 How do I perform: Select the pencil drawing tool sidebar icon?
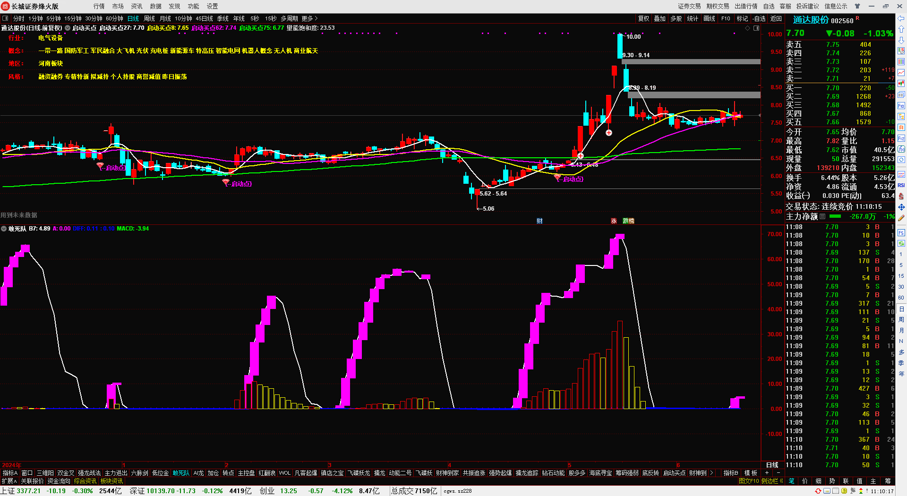coord(901,218)
